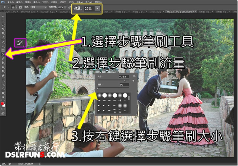This screenshot has height=166, width=238.
Task: Toggle Quick Mask mode icon
Action: [3, 109]
